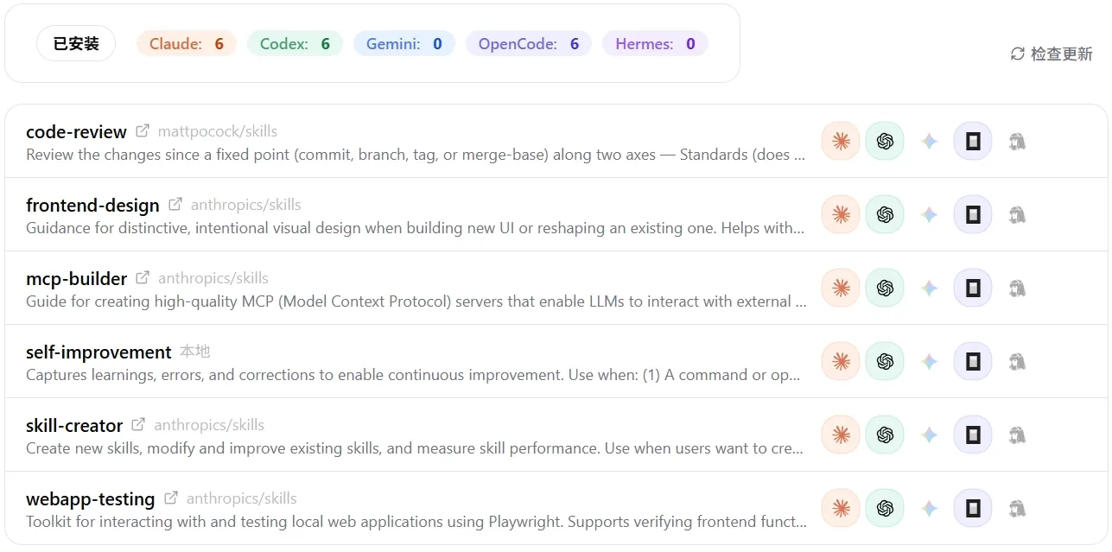Filter by Claude: 6 badge
Viewport: 1112px width, 552px height.
point(187,43)
